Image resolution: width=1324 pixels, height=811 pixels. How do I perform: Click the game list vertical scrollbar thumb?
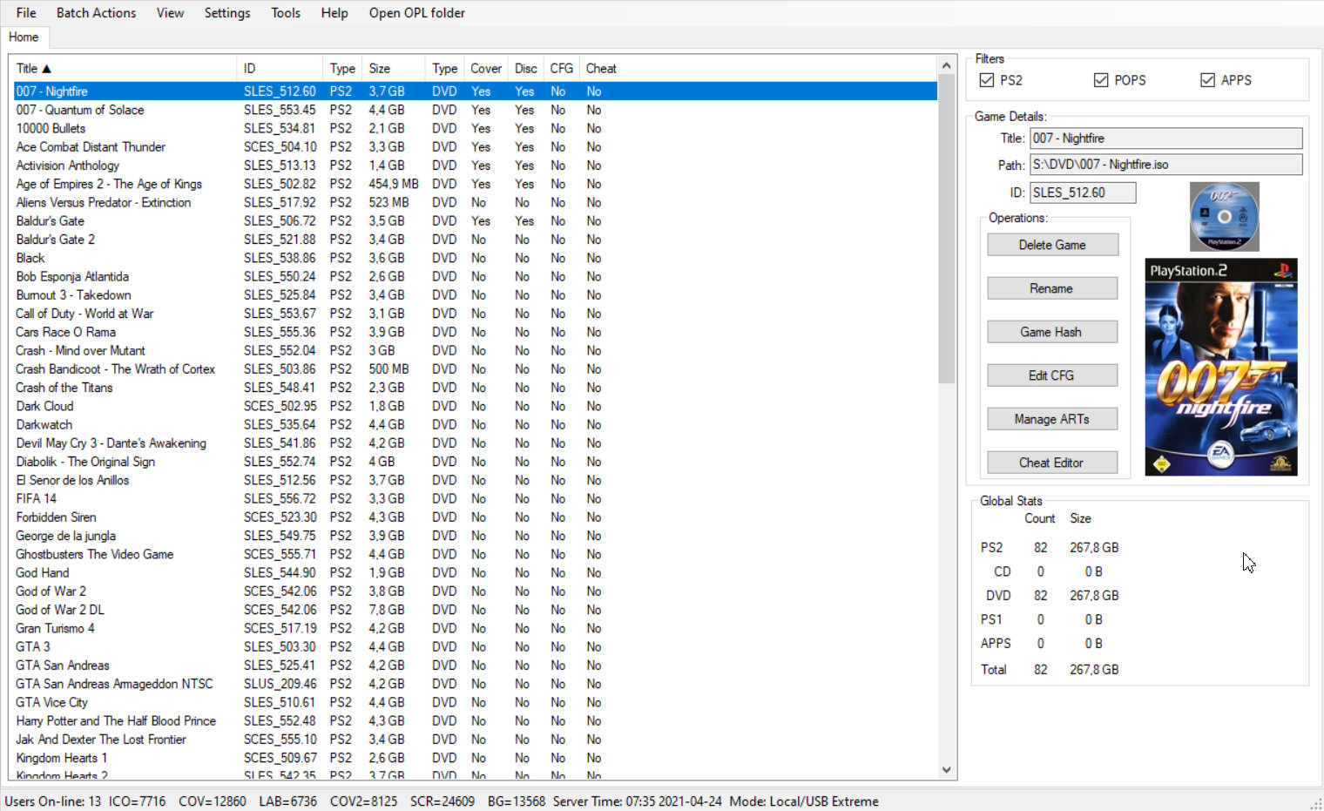tap(947, 229)
